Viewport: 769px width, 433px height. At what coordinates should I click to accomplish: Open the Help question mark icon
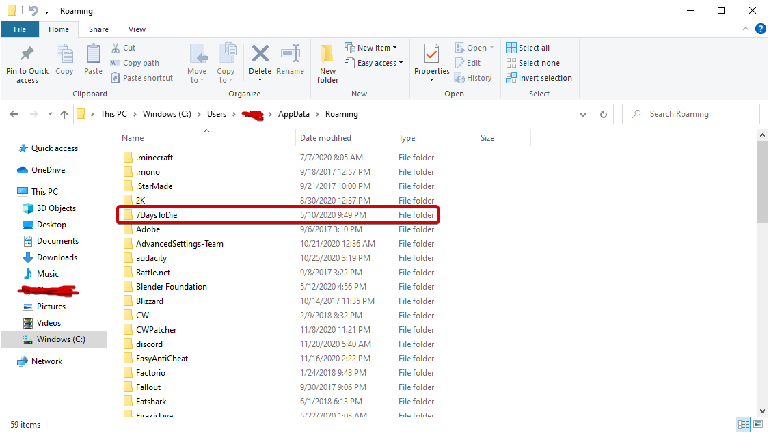(x=760, y=29)
